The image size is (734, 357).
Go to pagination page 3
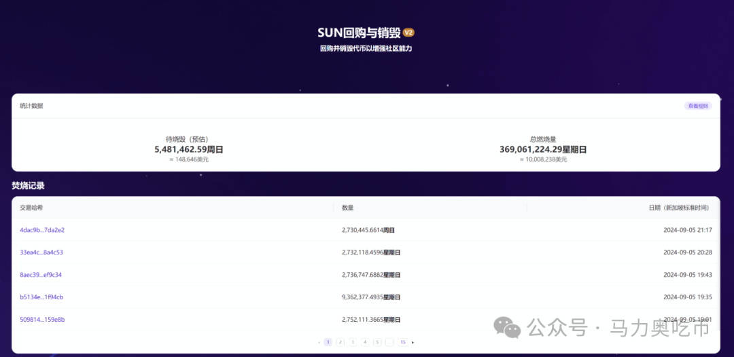pyautogui.click(x=353, y=342)
